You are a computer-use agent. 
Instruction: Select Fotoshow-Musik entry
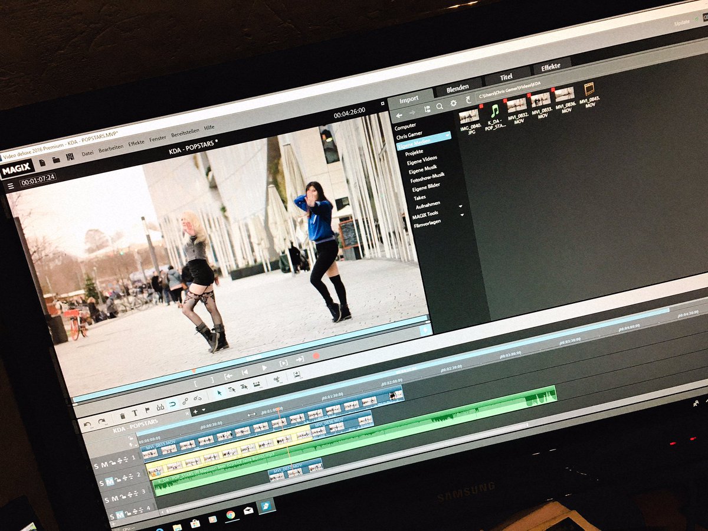(x=427, y=178)
